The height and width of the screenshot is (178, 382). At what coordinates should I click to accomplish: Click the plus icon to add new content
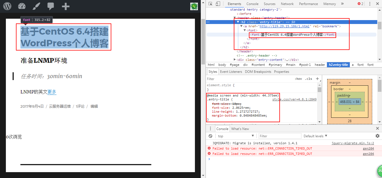(65, 6)
